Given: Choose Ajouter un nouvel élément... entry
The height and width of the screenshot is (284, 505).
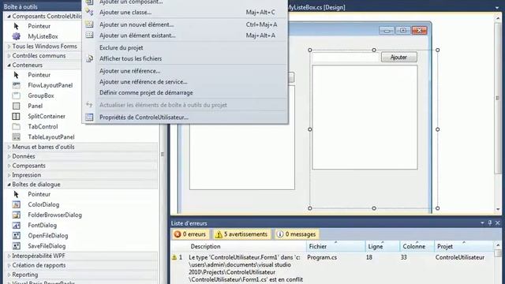Looking at the screenshot, I should pos(185,24).
